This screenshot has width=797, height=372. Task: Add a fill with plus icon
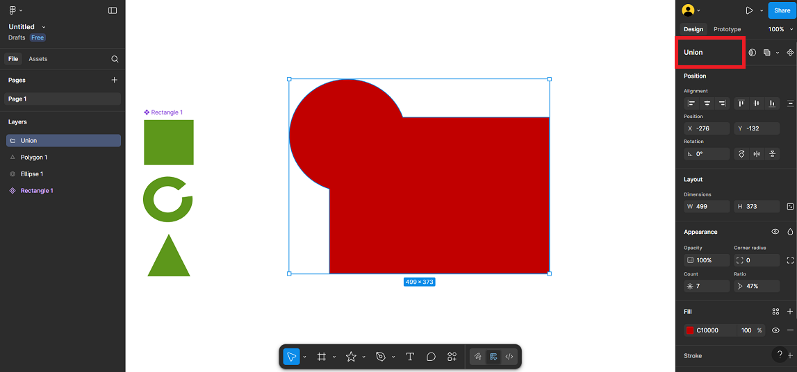[790, 312]
